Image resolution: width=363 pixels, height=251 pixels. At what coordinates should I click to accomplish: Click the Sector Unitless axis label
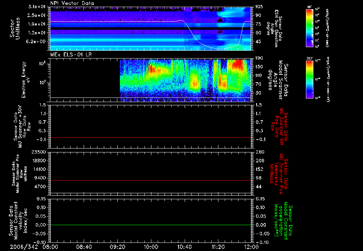pos(15,28)
